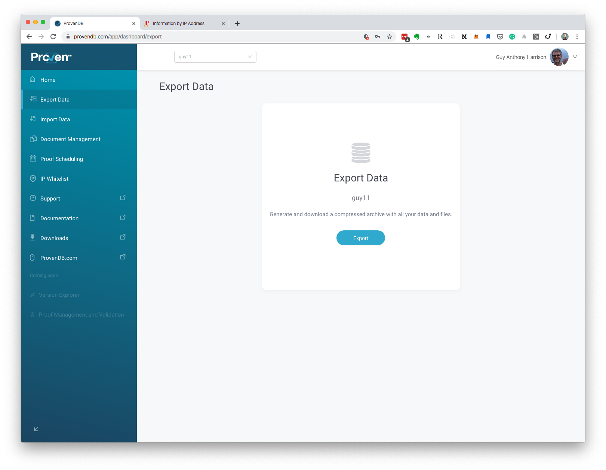Open Proof Scheduling page

79,159
